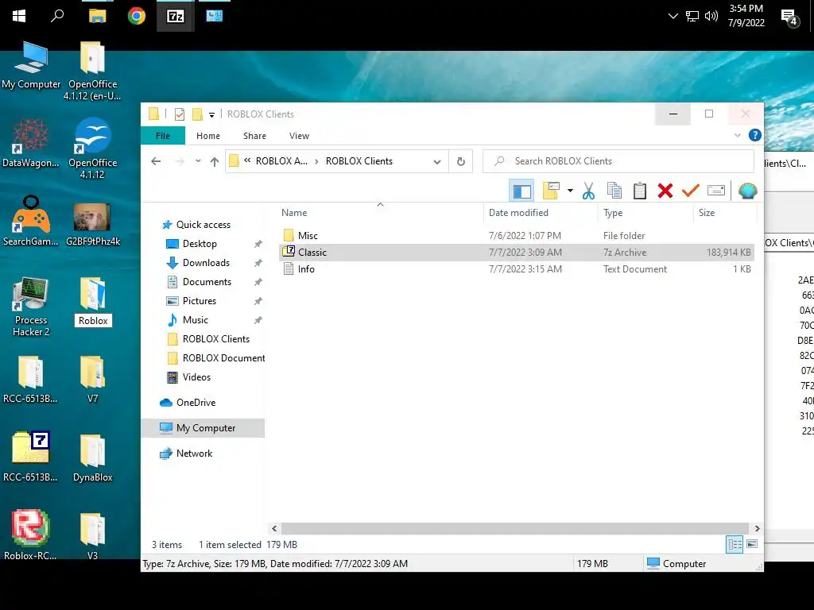This screenshot has width=814, height=610.
Task: Open Pictures in navigation pane
Action: click(x=200, y=301)
